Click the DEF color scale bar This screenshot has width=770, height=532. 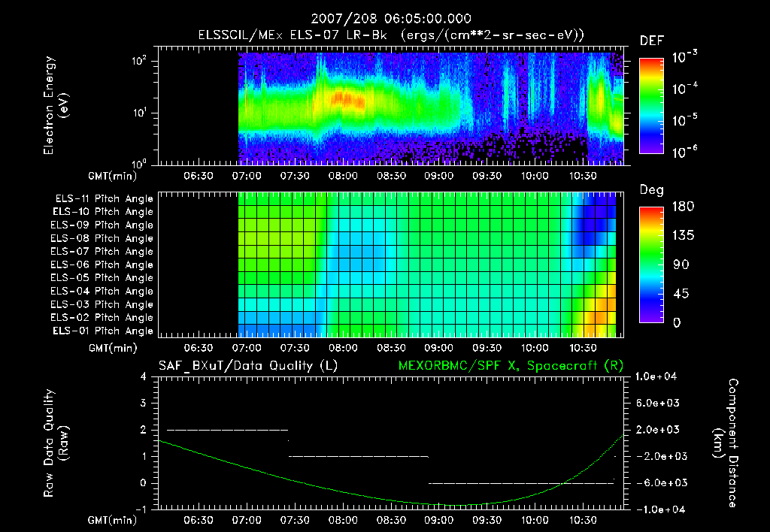[651, 105]
